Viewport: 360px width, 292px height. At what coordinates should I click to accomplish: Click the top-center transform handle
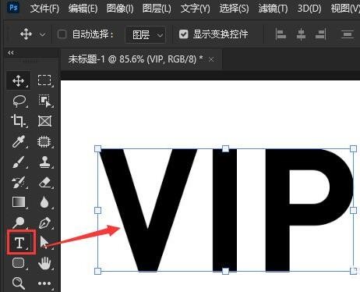pyautogui.click(x=225, y=149)
